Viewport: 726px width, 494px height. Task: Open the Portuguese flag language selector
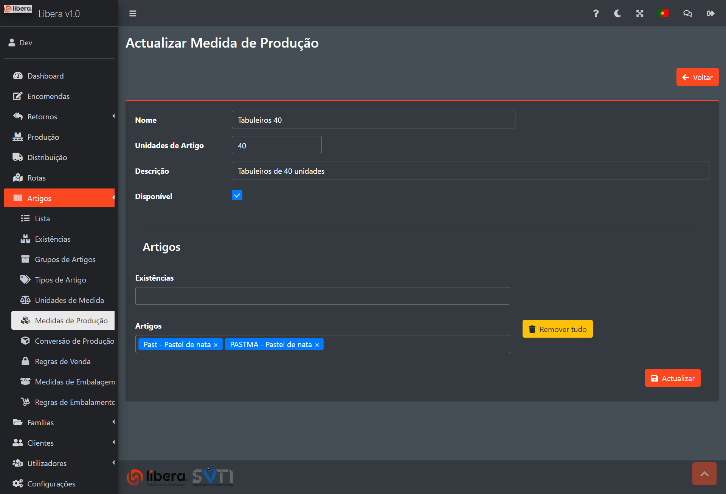click(x=663, y=14)
